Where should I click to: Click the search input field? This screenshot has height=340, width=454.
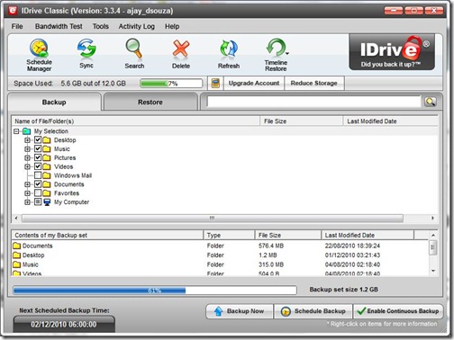click(313, 102)
